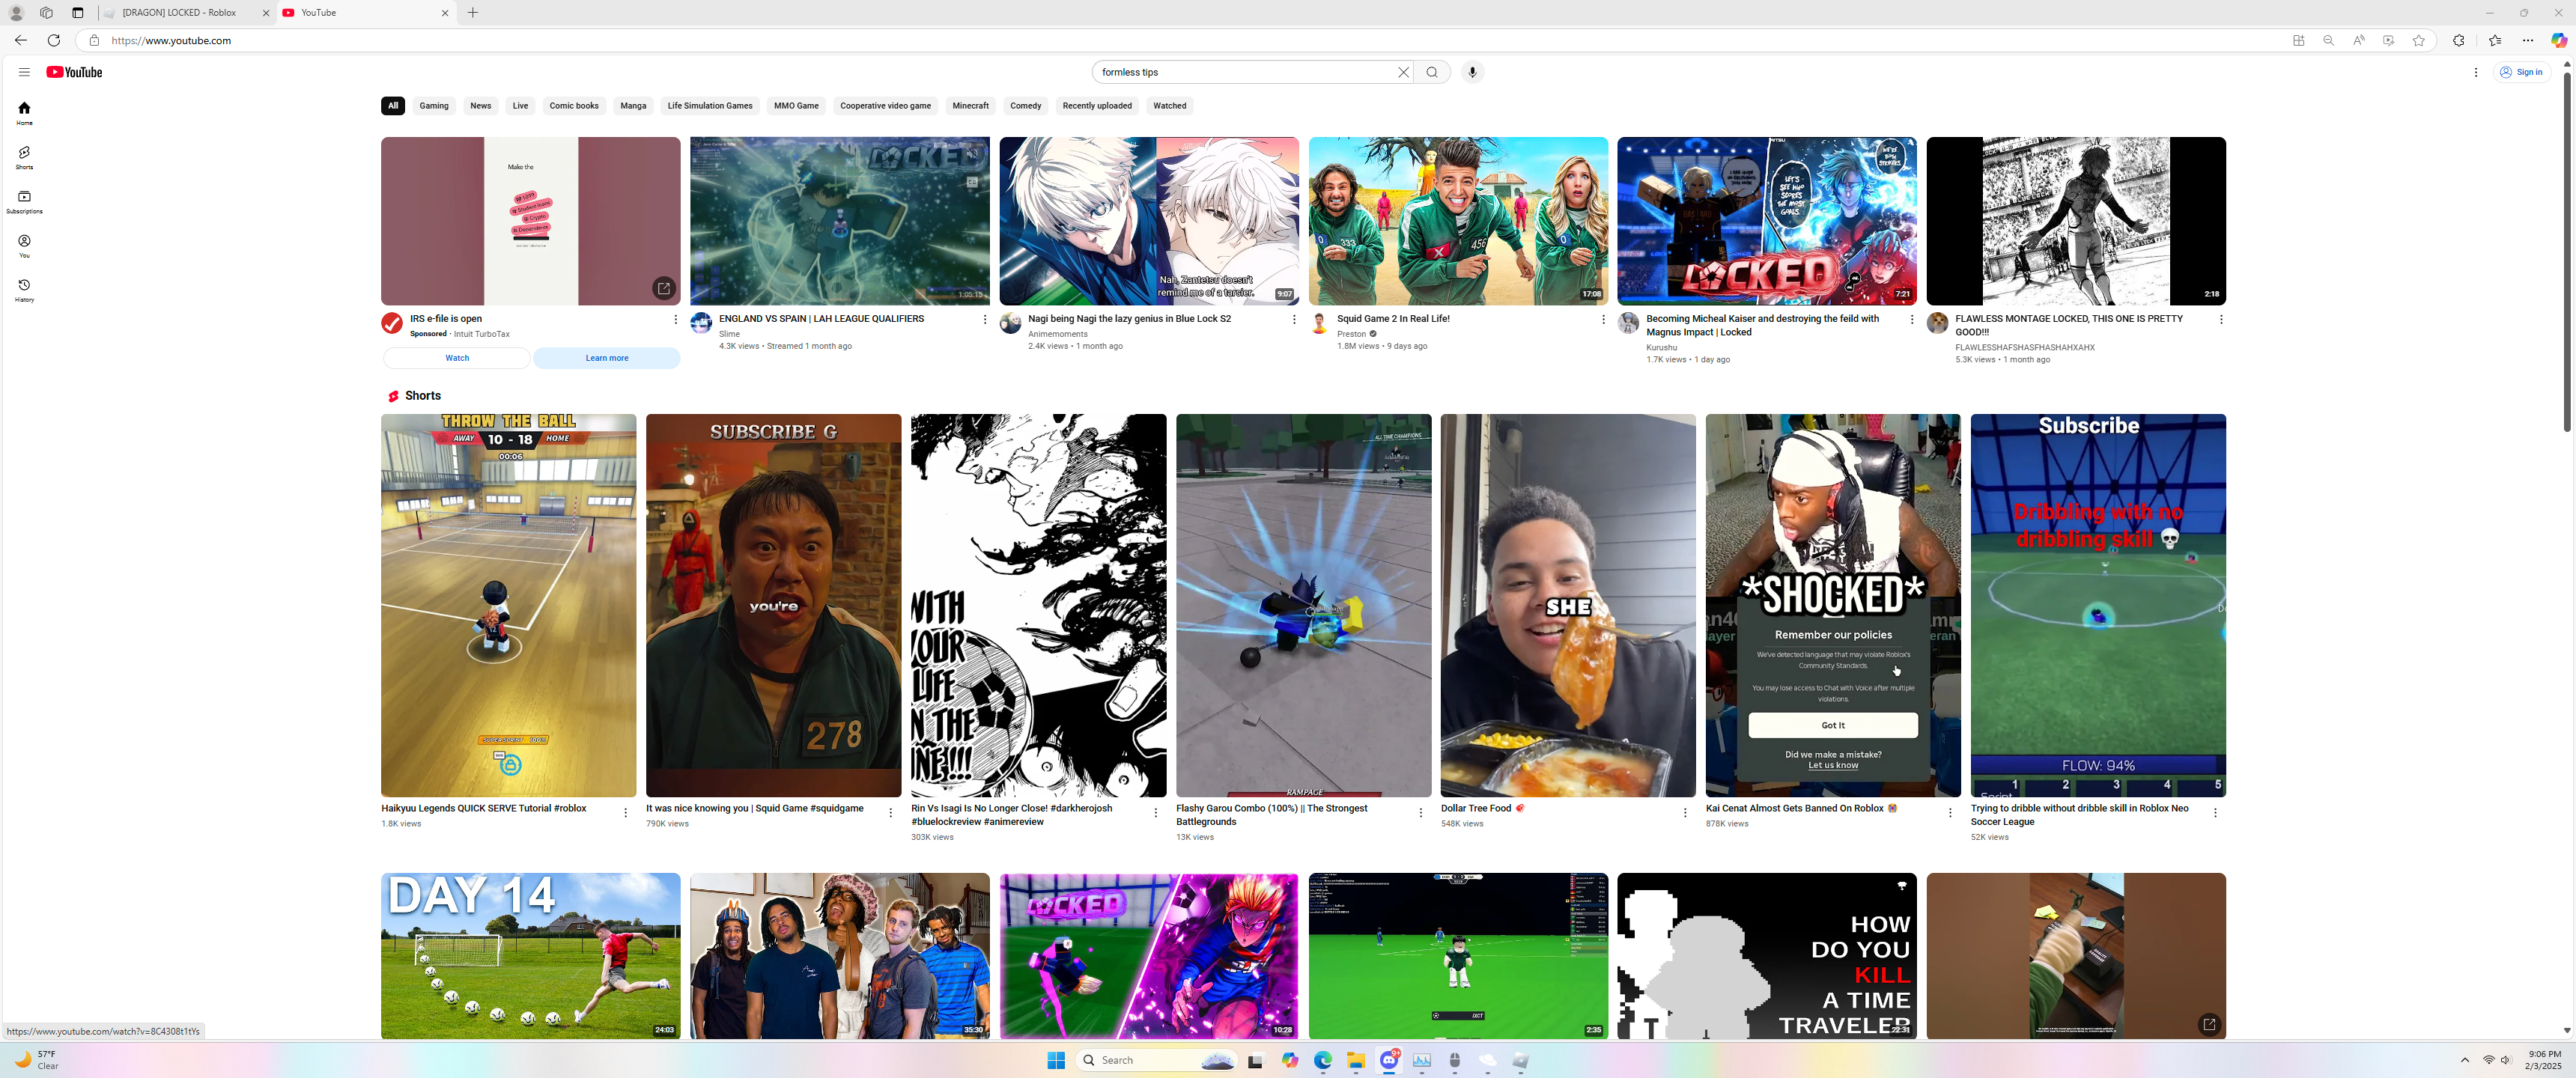The height and width of the screenshot is (1078, 2576).
Task: Open more options for IRS e-file ad
Action: (675, 319)
